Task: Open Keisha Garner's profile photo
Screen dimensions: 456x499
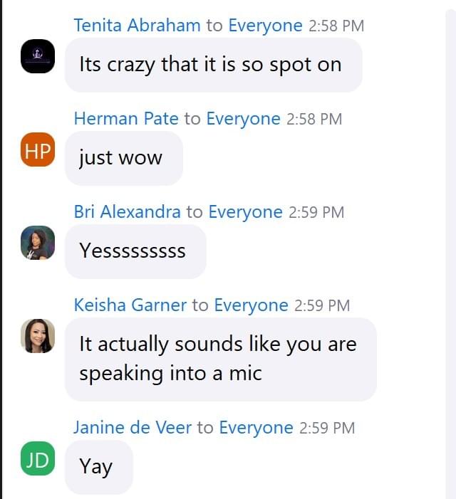Action: [38, 336]
